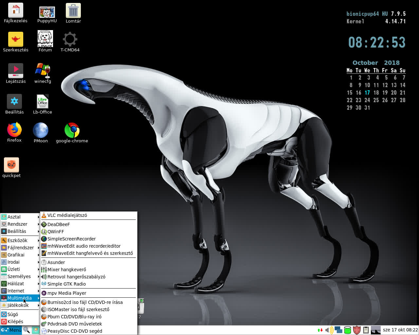
Task: Open the Internet menu category
Action: click(20, 291)
